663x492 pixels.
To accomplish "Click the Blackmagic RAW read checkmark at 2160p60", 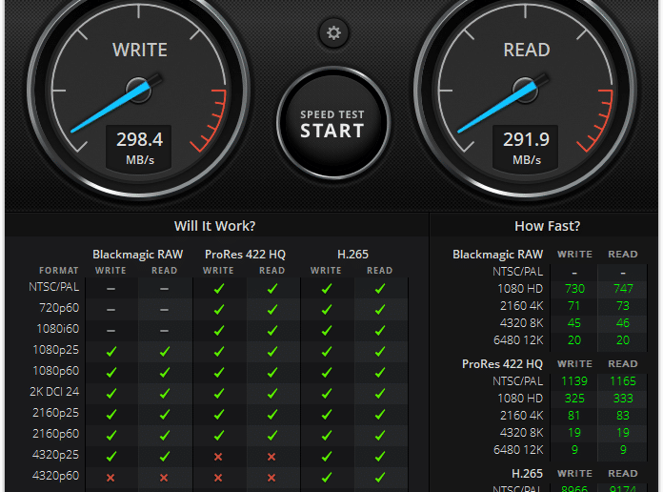I will [x=165, y=435].
